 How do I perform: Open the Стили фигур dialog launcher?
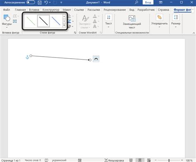point(75,33)
